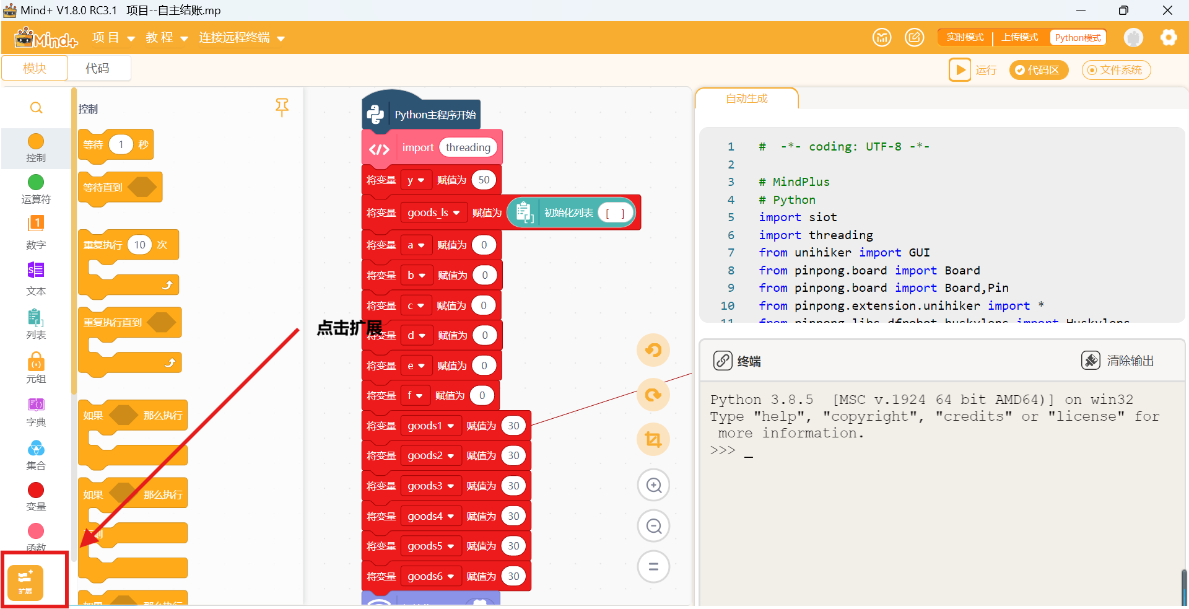Click the crop screenshot canvas button

tap(653, 439)
